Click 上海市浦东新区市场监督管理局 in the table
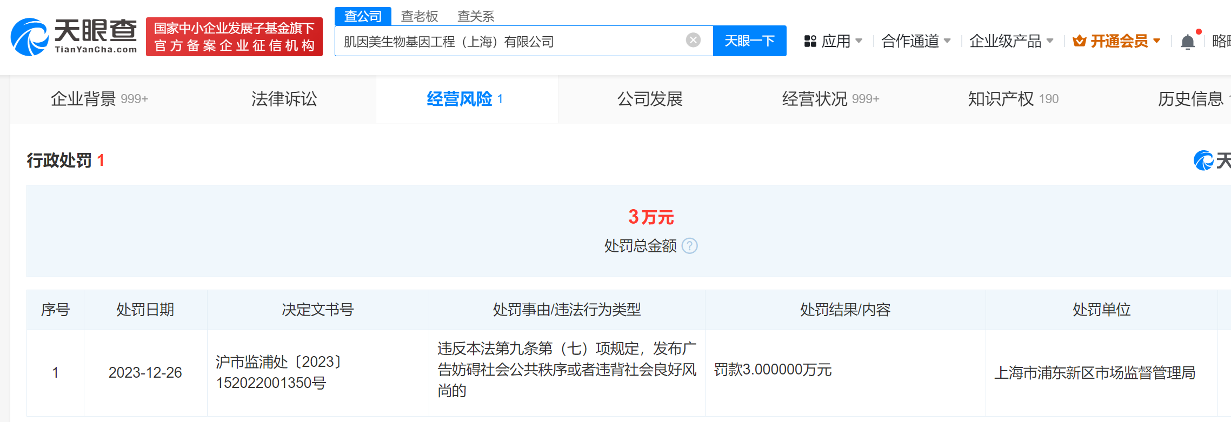Screen dimensions: 1231x422 tap(1095, 373)
